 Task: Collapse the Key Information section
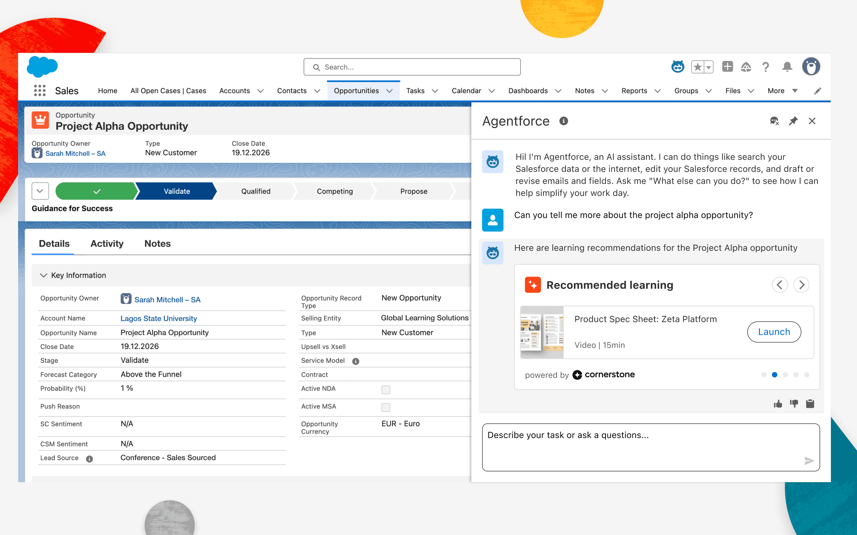44,275
